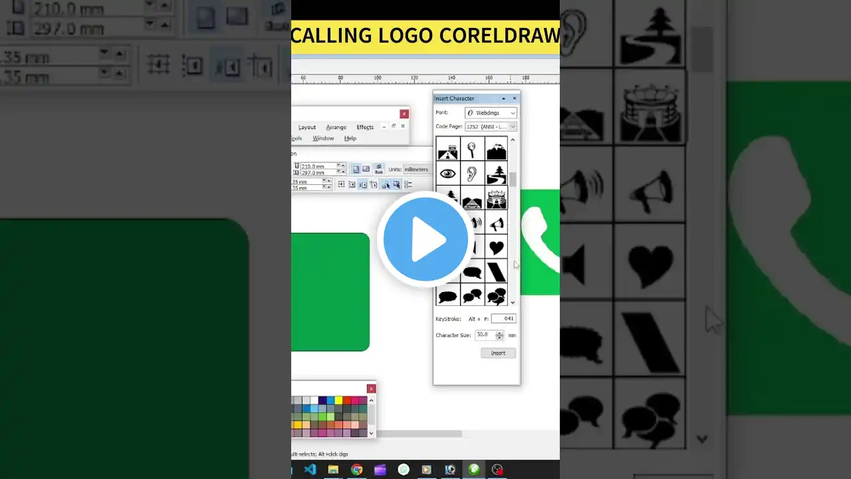Image resolution: width=851 pixels, height=479 pixels.
Task: Open the Layout menu
Action: (x=307, y=127)
